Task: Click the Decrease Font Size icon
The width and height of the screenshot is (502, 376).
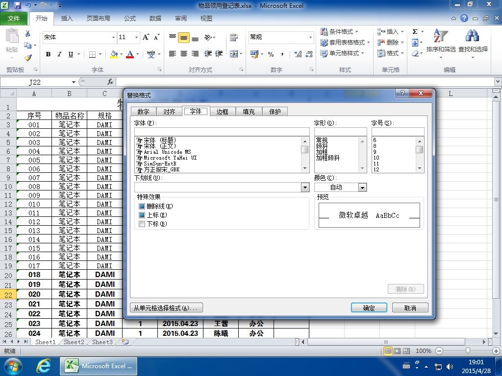Action: tap(156, 37)
